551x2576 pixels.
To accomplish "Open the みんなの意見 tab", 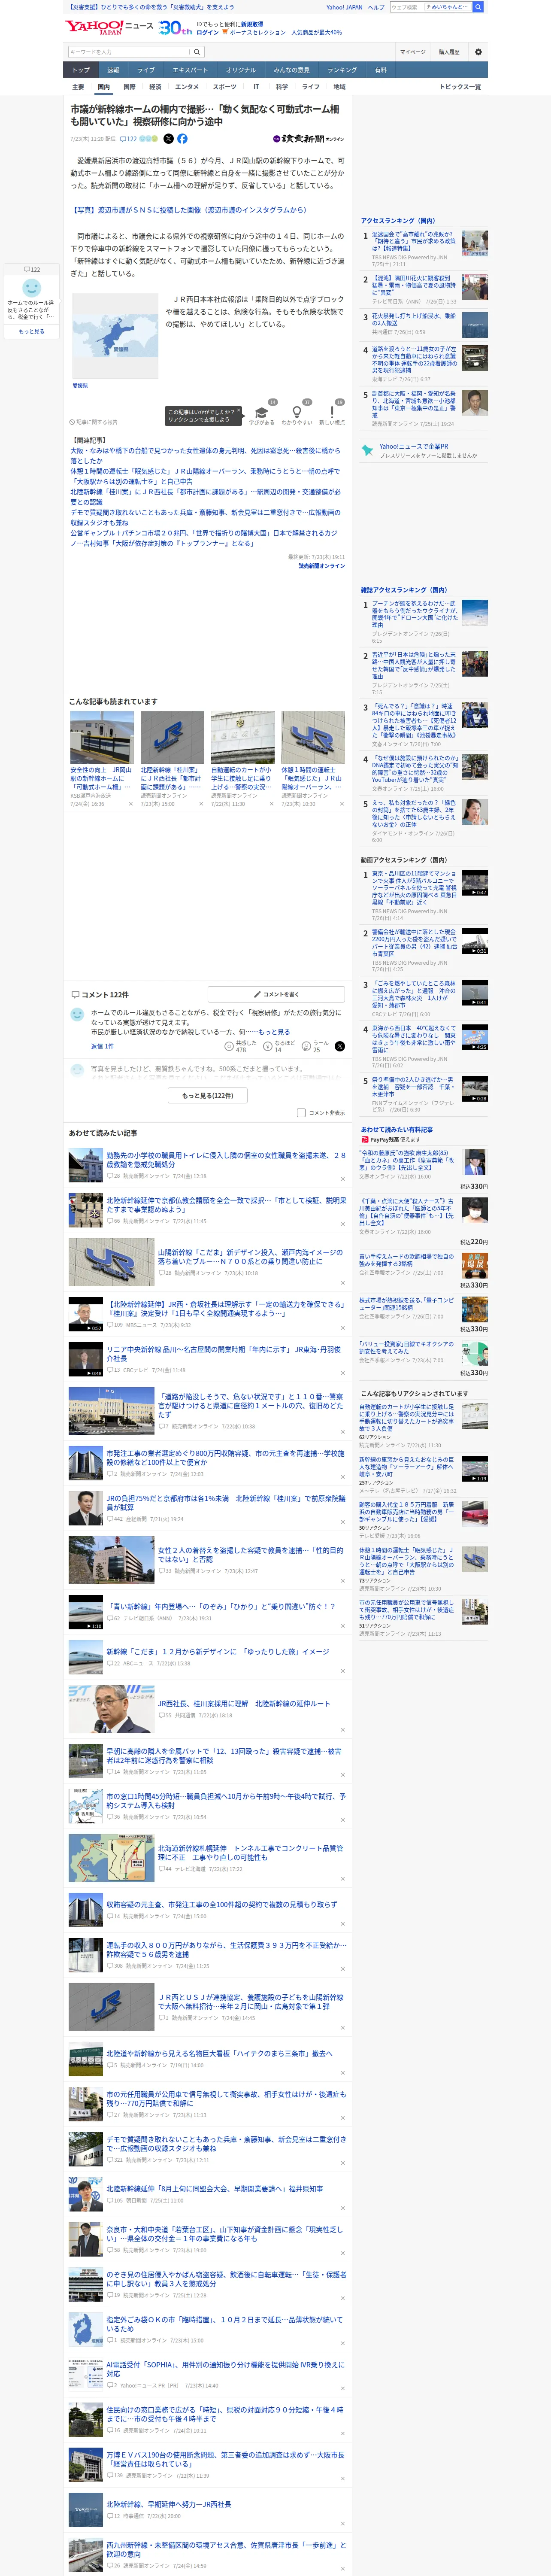I will [x=291, y=70].
